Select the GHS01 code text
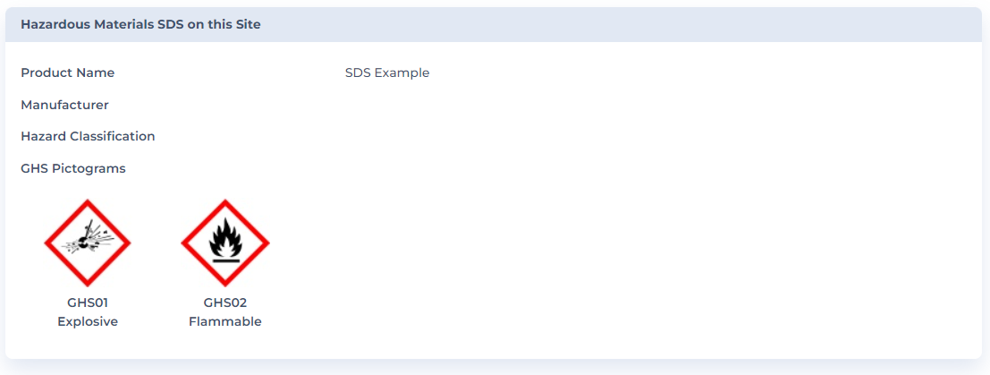 pyautogui.click(x=88, y=303)
